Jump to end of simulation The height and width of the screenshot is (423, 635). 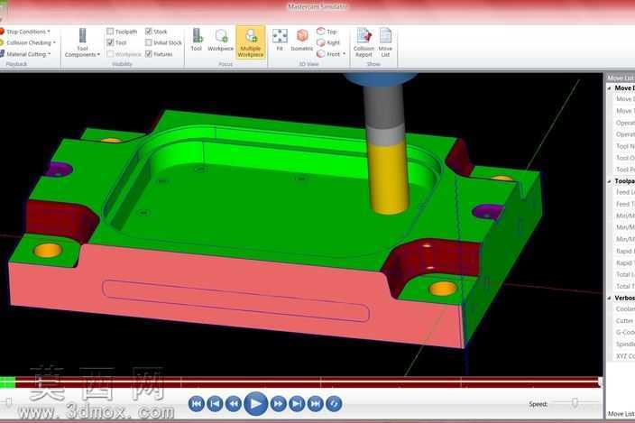pos(316,403)
